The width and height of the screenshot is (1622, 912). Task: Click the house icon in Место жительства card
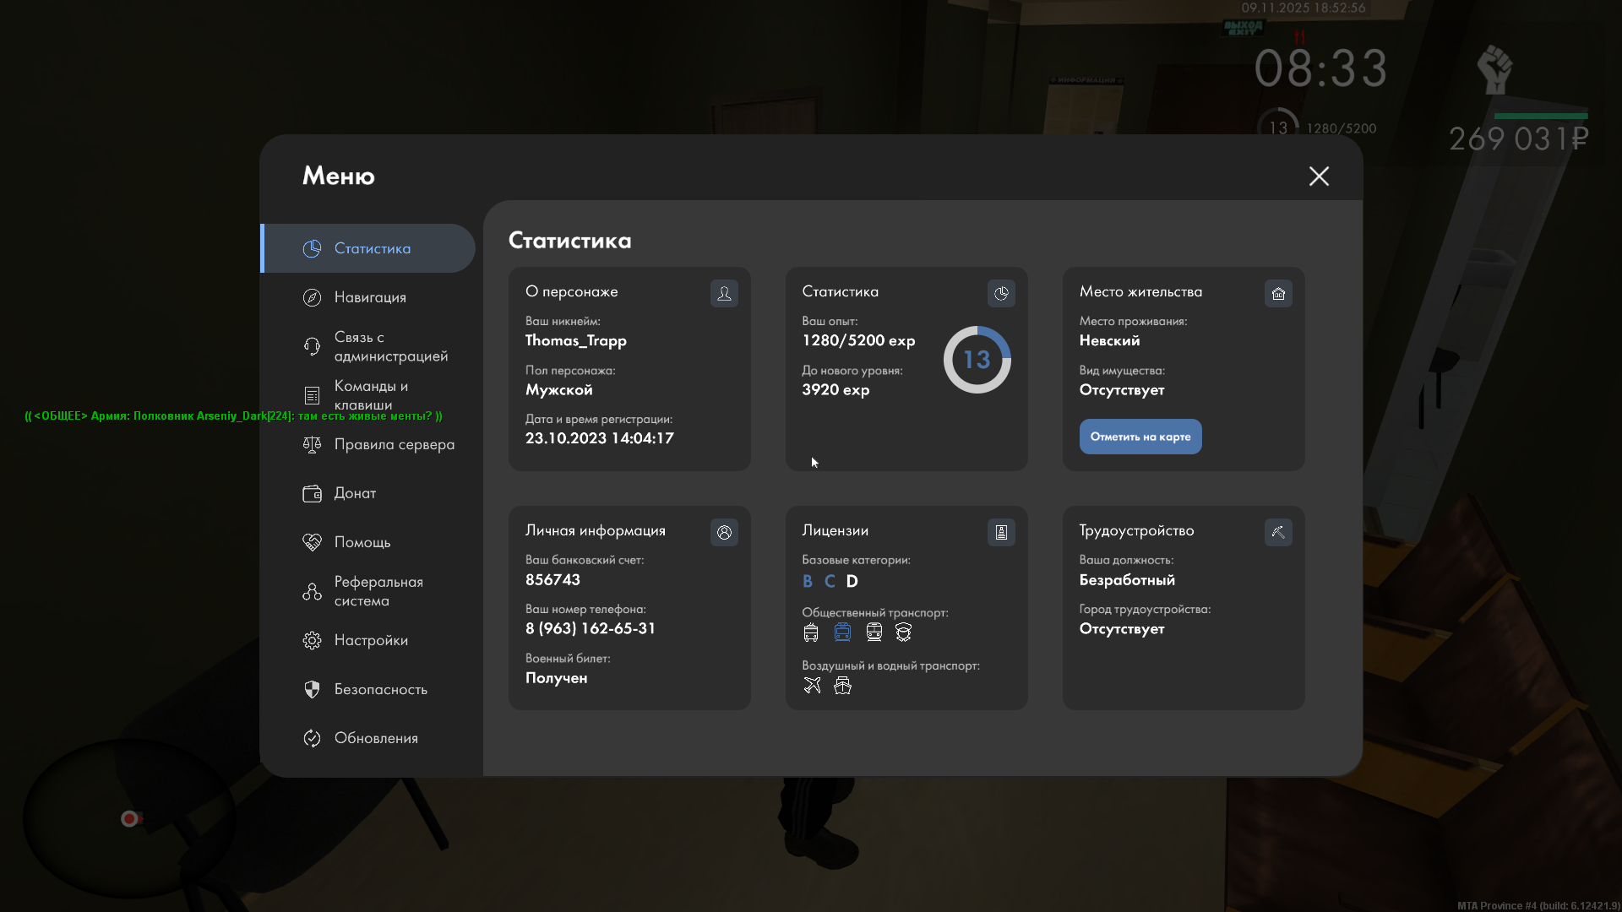click(x=1278, y=293)
